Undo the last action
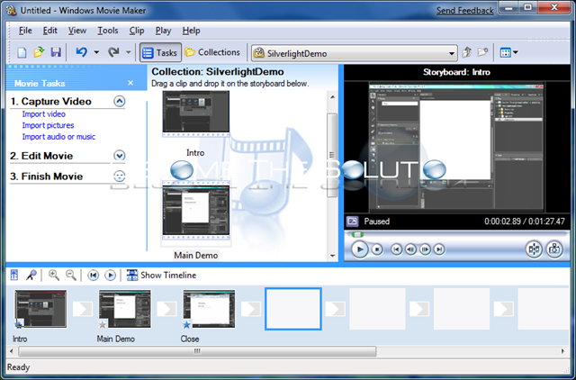576x380 pixels. pyautogui.click(x=82, y=52)
